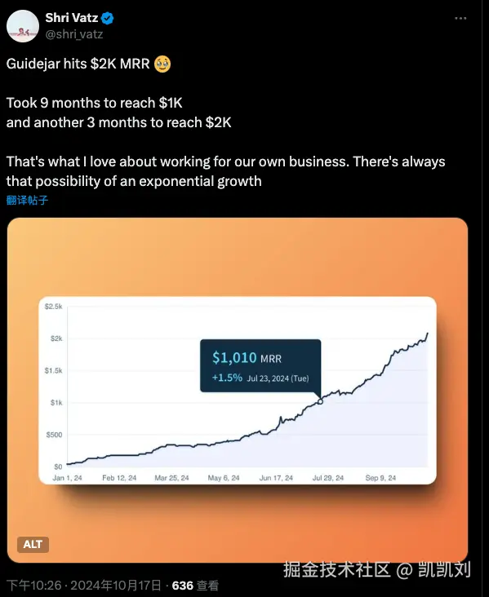Click the smiling tears emoji
This screenshot has width=489, height=597.
pos(162,64)
